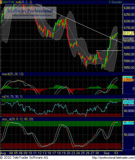The height and width of the screenshot is (160, 135).
Task: Click the 6200,00 price axis label
Action: [129, 21]
